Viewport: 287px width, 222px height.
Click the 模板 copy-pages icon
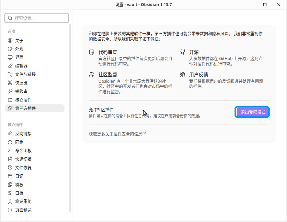[10, 184]
